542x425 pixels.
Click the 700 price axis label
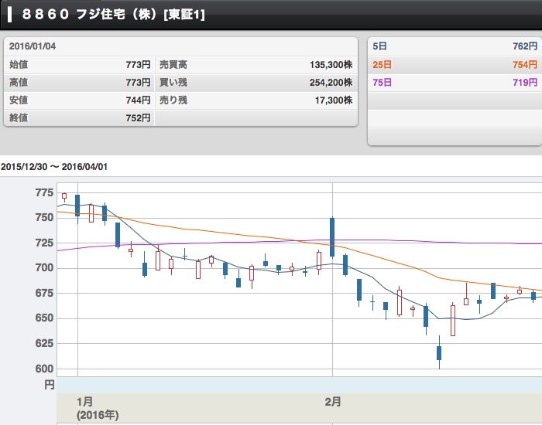[44, 267]
